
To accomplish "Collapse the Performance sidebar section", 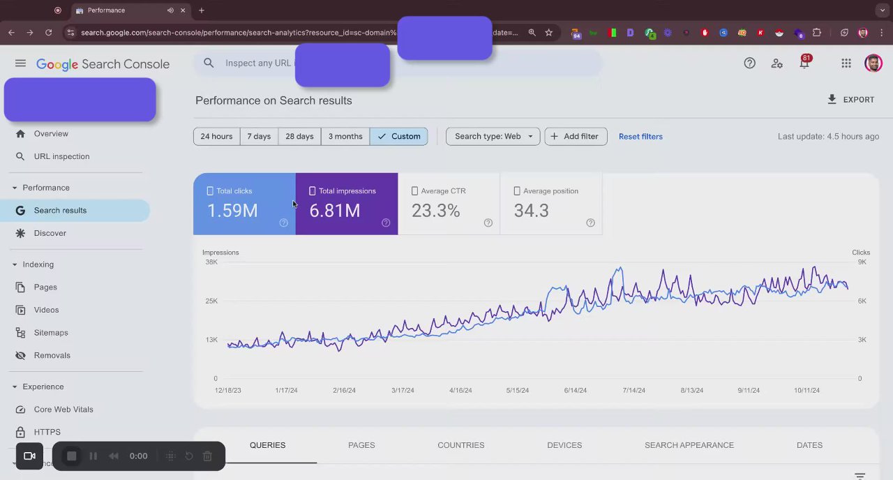I will click(14, 188).
